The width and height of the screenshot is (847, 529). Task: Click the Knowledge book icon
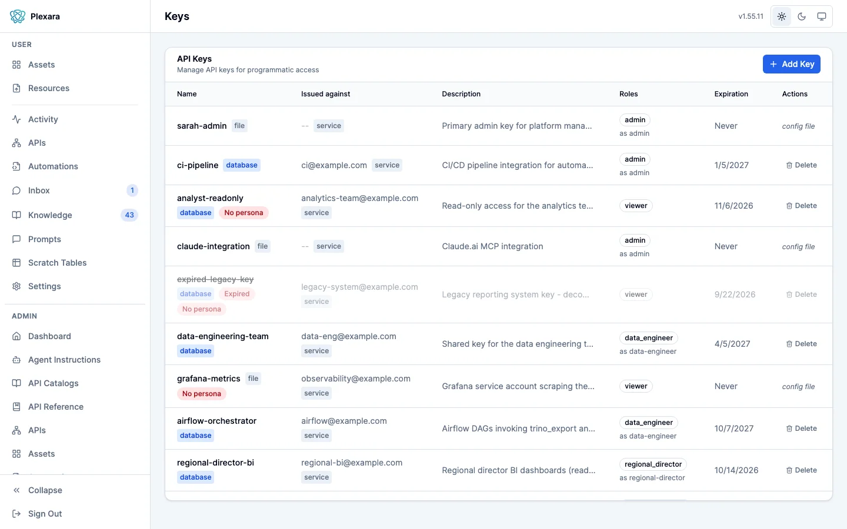[16, 215]
